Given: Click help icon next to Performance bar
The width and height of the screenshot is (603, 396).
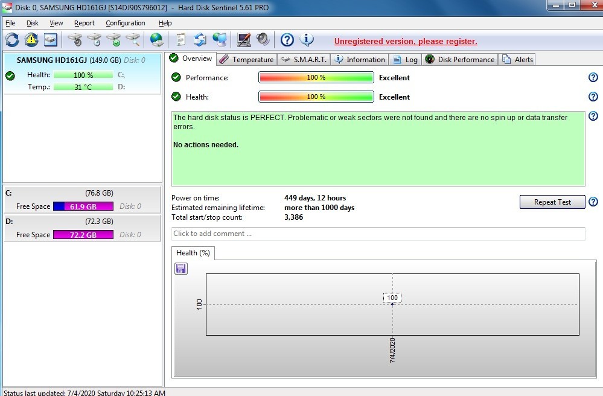Looking at the screenshot, I should (593, 78).
